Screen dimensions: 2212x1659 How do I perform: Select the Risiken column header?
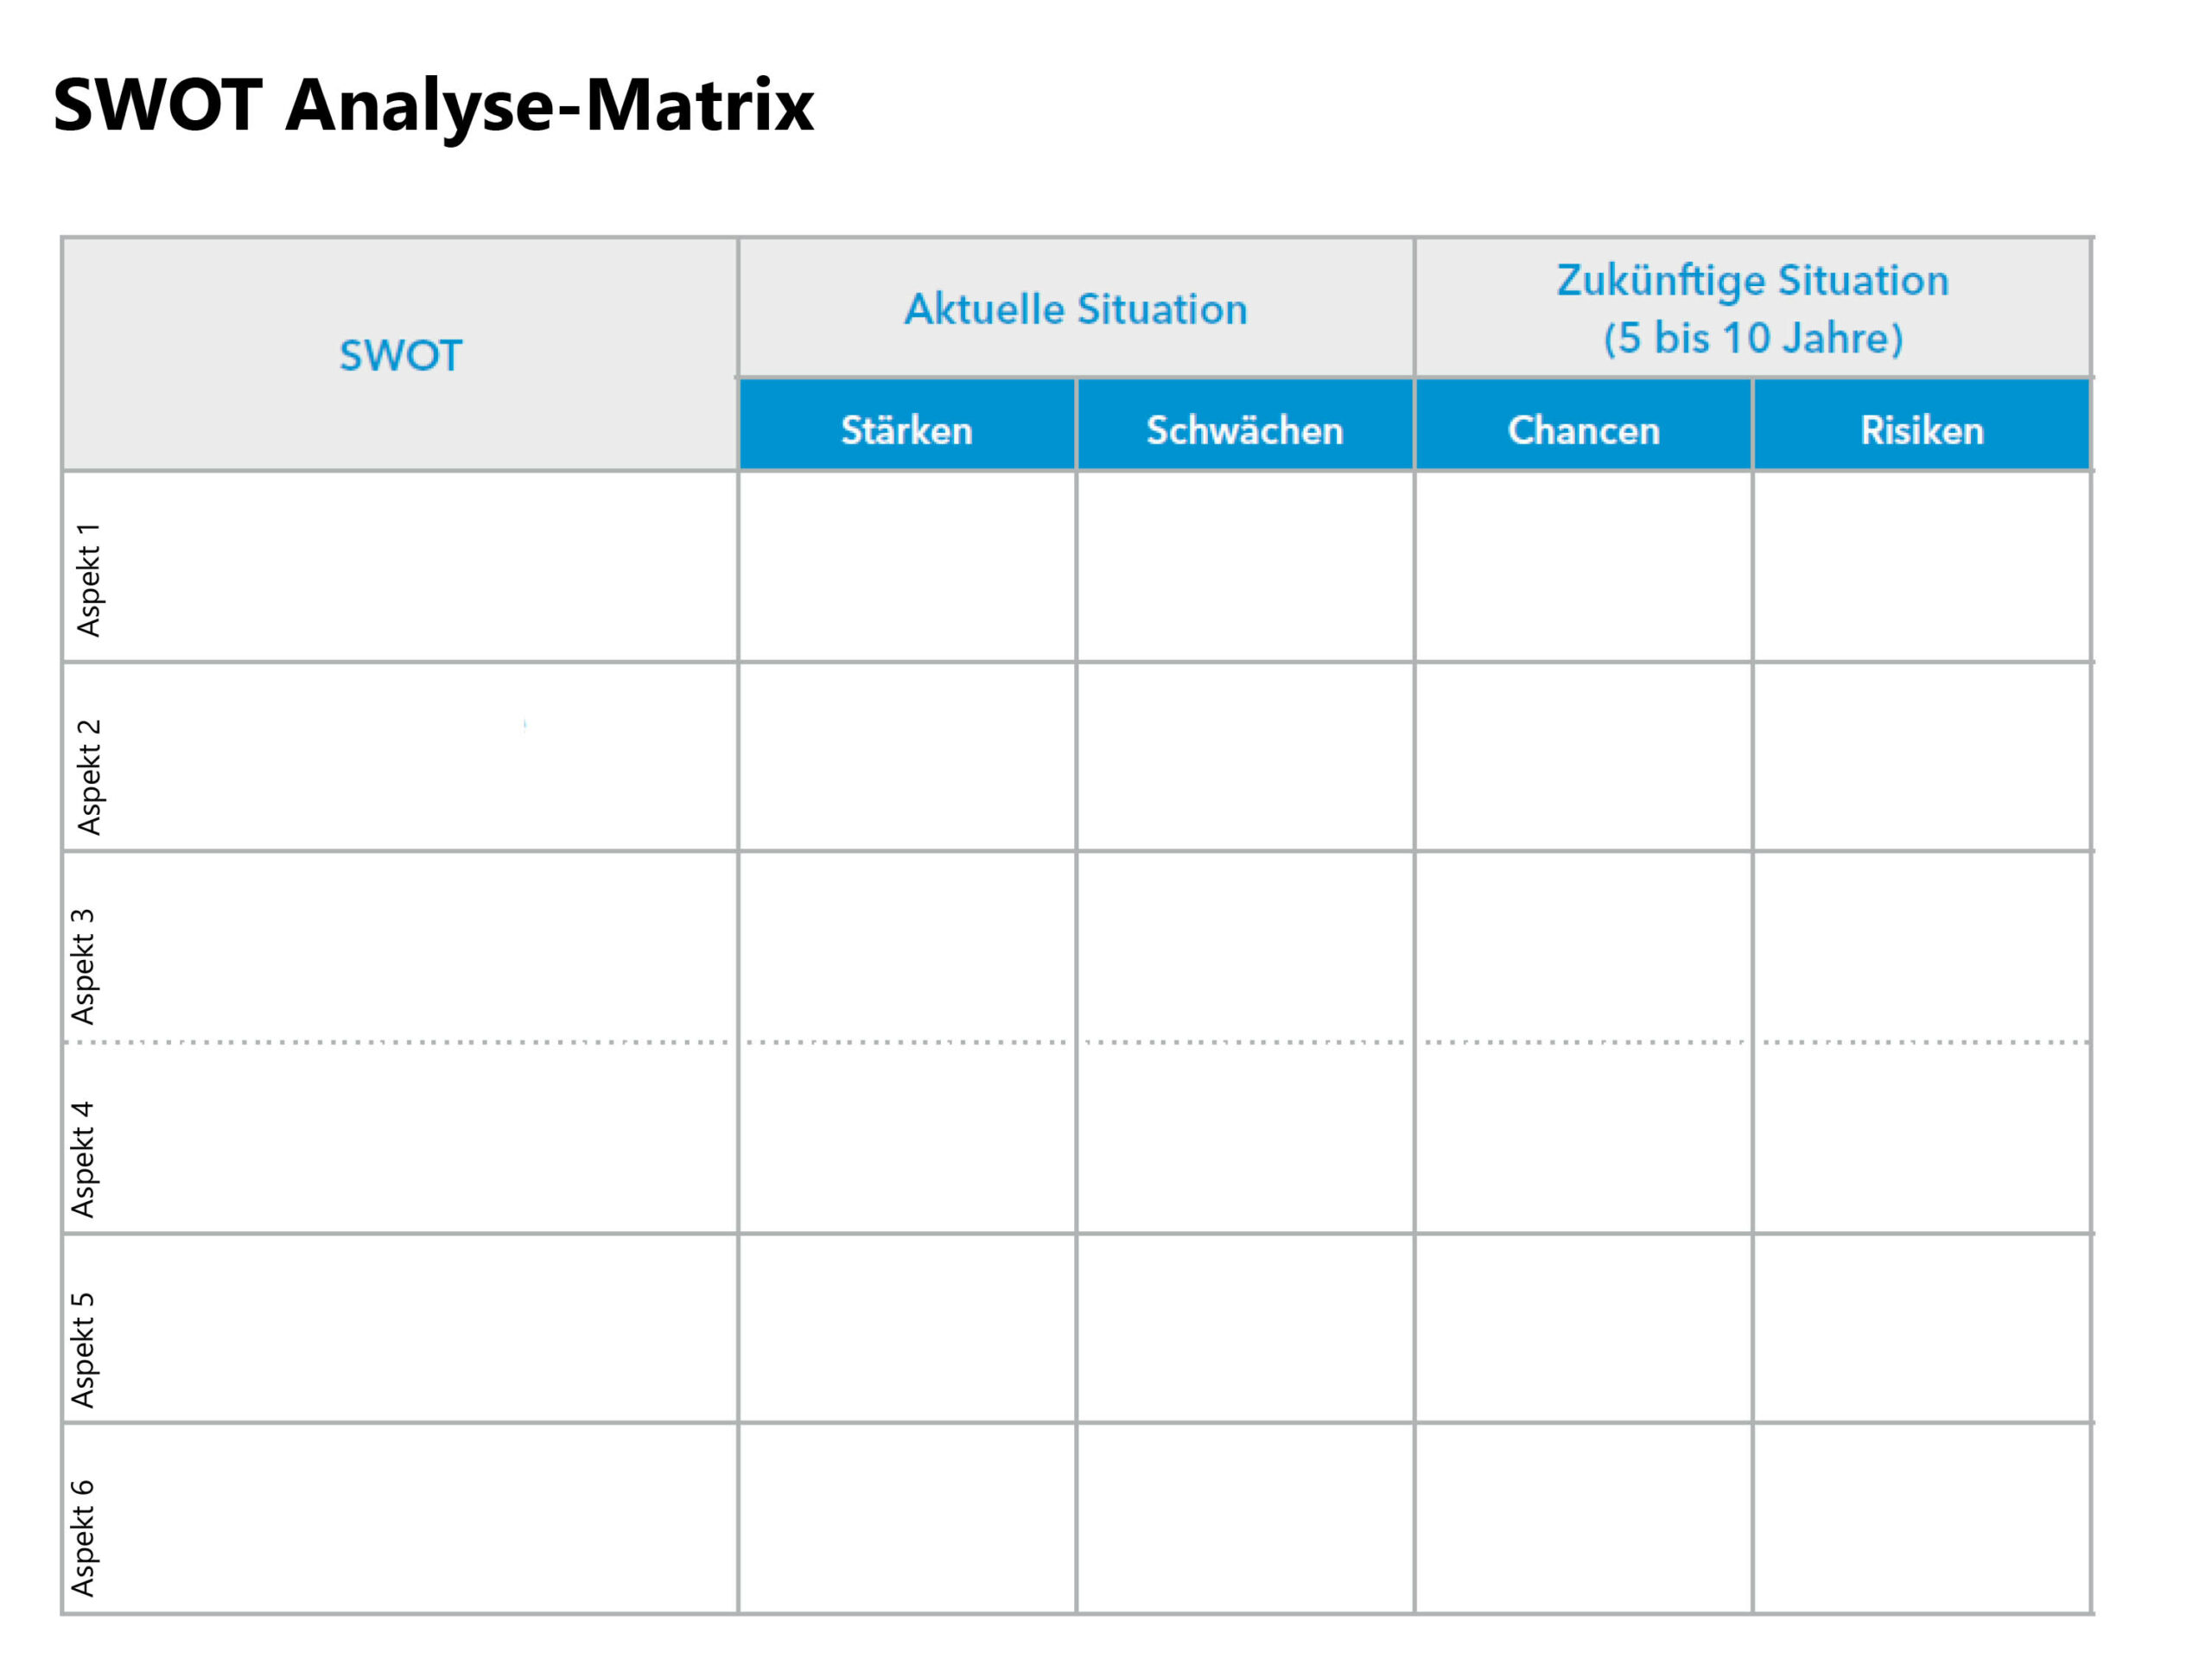pyautogui.click(x=1921, y=430)
